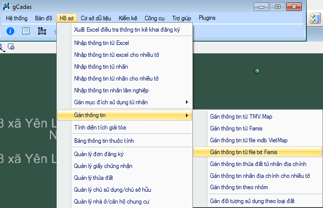Select Gán thông tin từ TMV.Map
The width and height of the screenshot is (323, 208).
pos(241,116)
